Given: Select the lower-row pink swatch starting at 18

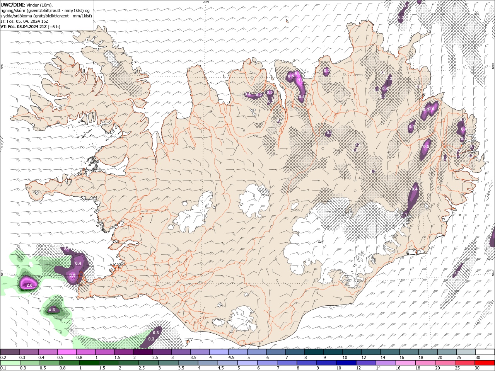Looking at the screenshot, I should click(x=425, y=363).
